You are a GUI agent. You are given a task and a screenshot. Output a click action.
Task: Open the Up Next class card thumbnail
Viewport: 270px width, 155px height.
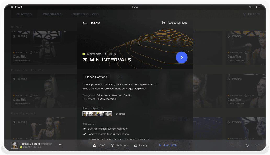click(x=44, y=48)
